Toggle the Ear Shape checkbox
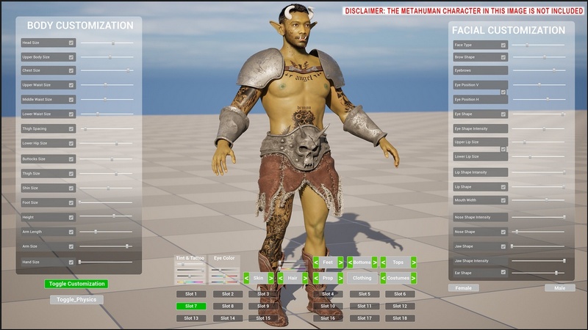This screenshot has width=588, height=330. [x=503, y=273]
